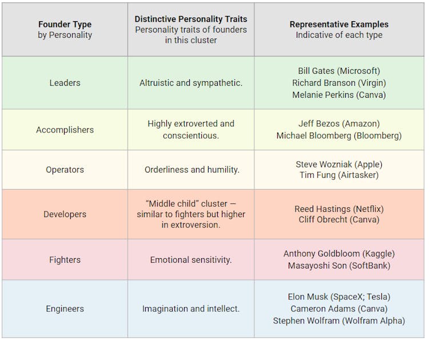The image size is (431, 341).
Task: Select the "Fighters" founder type cell
Action: (x=65, y=260)
